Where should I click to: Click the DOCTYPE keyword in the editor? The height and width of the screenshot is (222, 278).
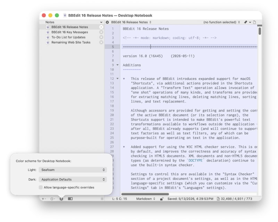195,160
